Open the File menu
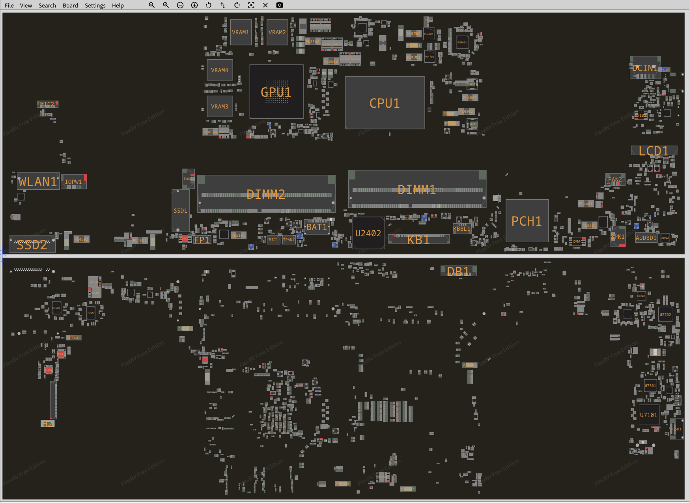Screen dimensions: 689x503 (9, 6)
